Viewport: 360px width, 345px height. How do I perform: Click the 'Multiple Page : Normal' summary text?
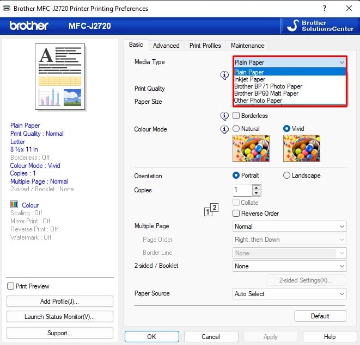pyautogui.click(x=39, y=181)
